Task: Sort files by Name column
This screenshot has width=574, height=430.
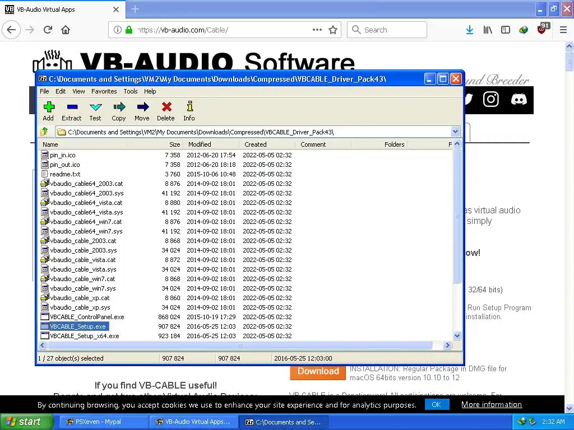Action: click(83, 144)
